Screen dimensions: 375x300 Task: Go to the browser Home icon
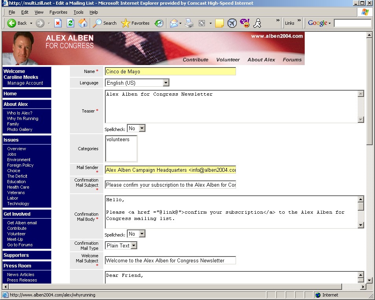tap(83, 23)
